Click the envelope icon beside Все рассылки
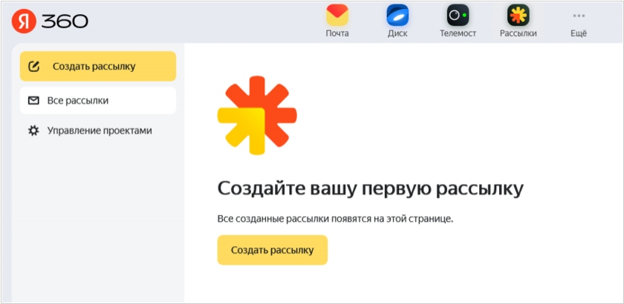The height and width of the screenshot is (304, 624). (33, 101)
